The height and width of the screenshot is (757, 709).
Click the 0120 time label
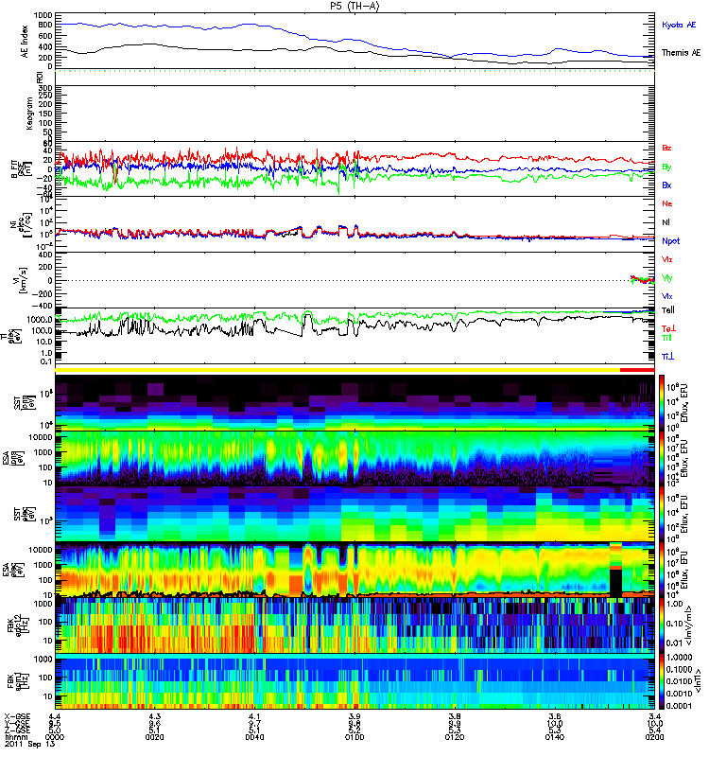(x=455, y=737)
